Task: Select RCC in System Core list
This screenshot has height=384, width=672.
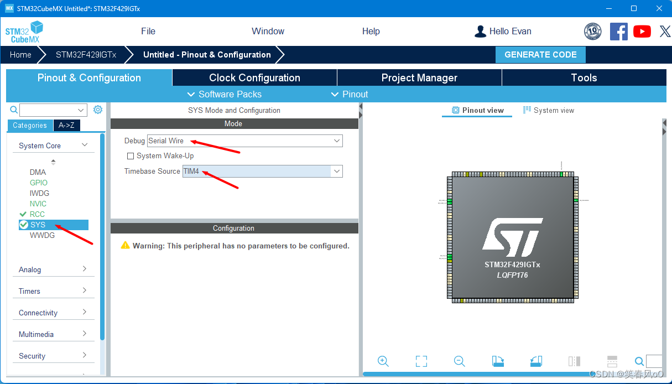Action: (37, 214)
